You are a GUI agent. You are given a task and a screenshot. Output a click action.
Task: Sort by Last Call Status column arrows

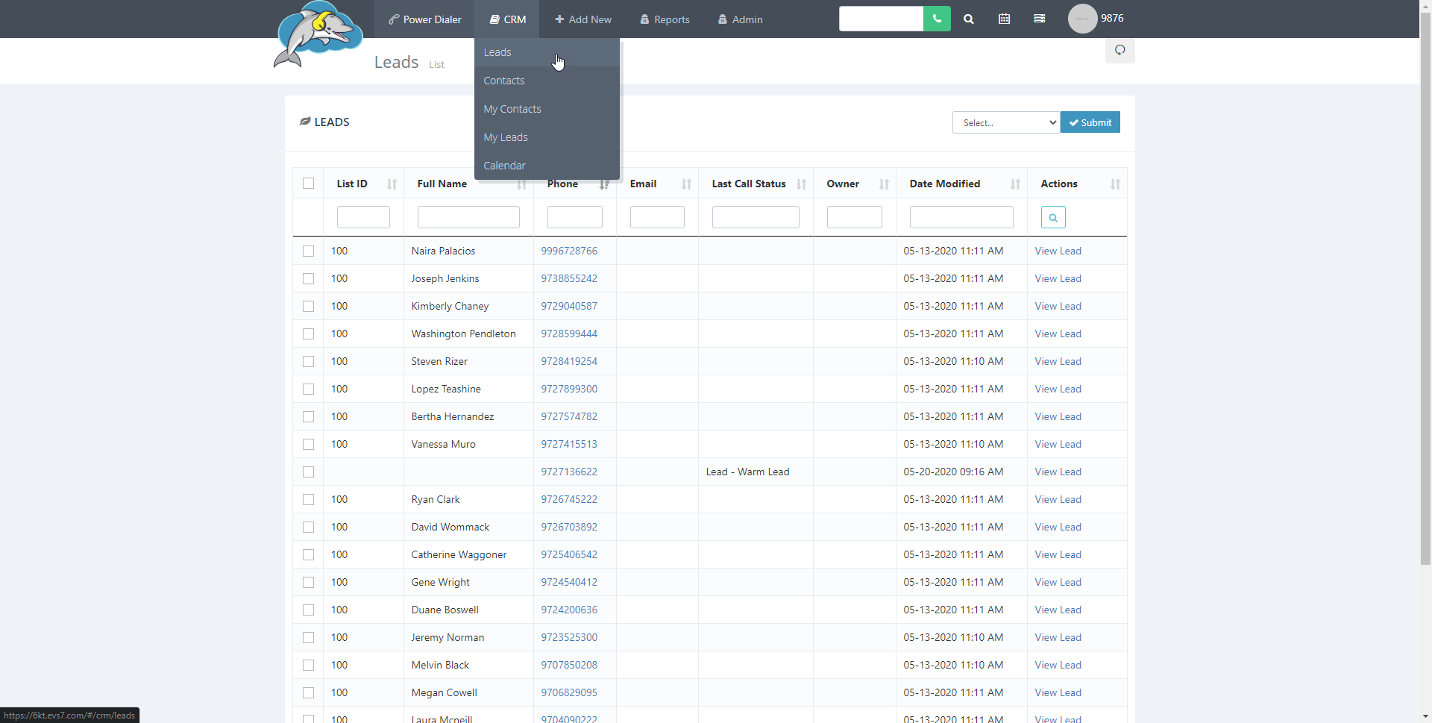click(802, 184)
